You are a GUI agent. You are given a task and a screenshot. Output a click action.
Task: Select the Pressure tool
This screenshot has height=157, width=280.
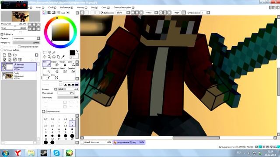[x=55, y=70]
